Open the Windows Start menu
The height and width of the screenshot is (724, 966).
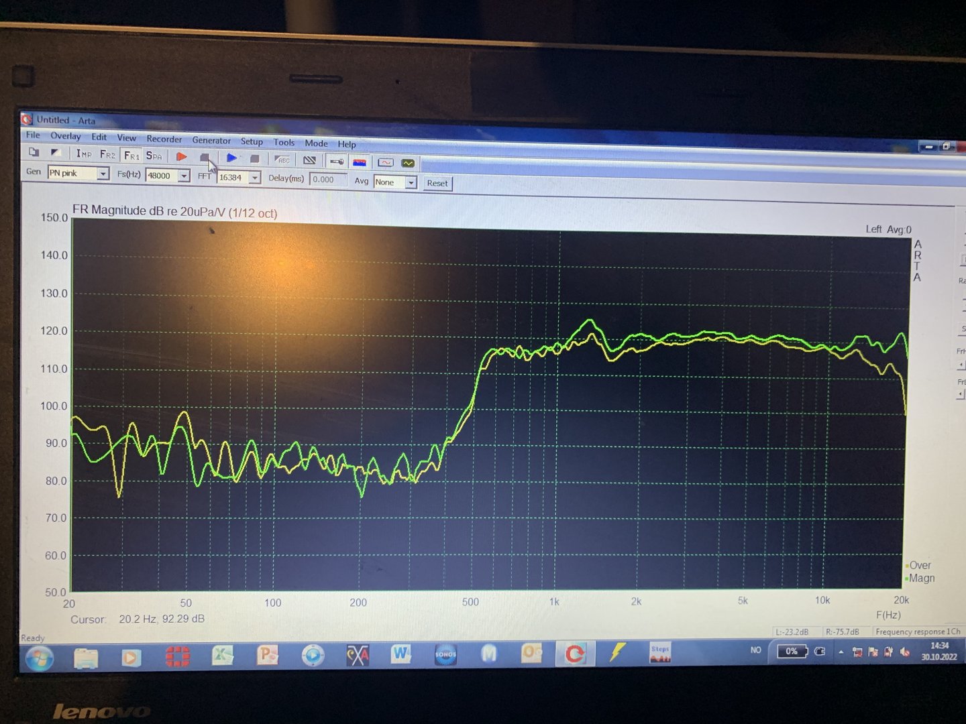[40, 658]
